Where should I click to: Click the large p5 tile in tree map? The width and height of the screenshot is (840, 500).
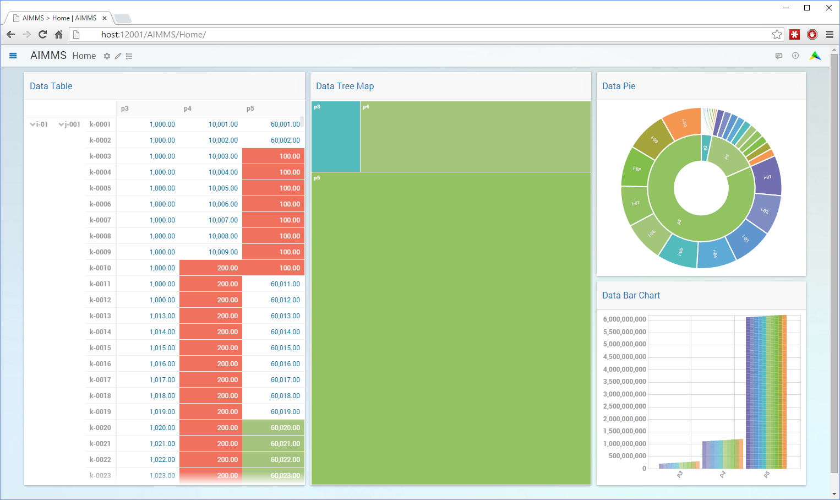click(451, 329)
